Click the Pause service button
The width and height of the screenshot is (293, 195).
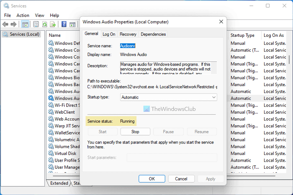pos(168,132)
